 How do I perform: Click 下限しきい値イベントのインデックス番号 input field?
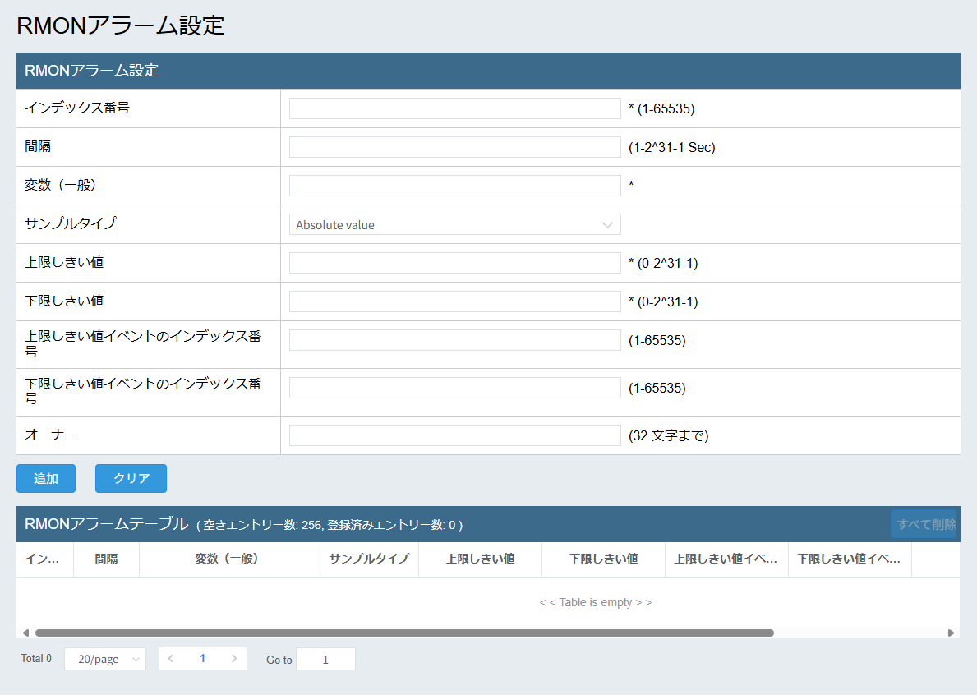pos(454,388)
